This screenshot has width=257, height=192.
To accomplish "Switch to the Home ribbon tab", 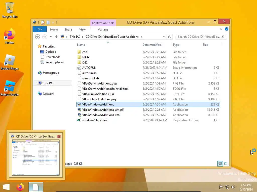I will (54, 29).
